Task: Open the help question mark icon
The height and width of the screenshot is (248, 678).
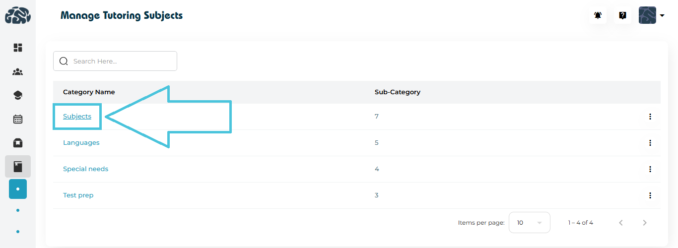Action: (622, 15)
